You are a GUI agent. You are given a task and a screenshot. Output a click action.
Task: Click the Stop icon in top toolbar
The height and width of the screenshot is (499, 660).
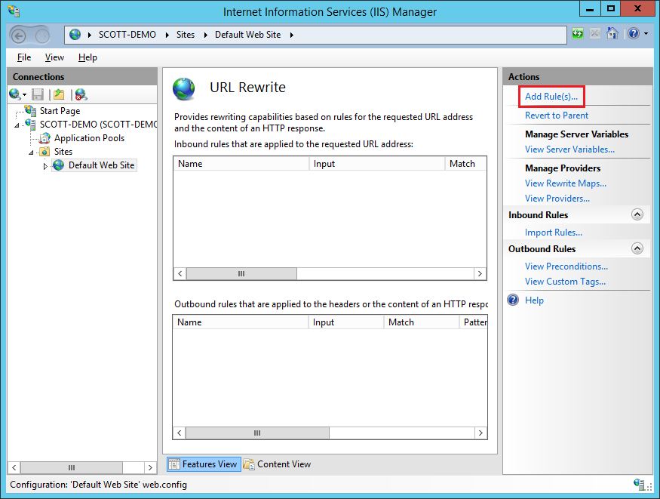tap(595, 33)
